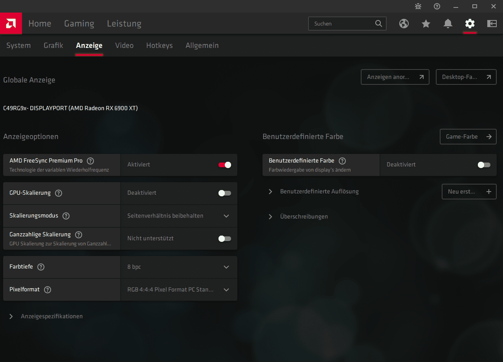The width and height of the screenshot is (503, 362).
Task: Select the Anzeige sub-tab
Action: [89, 46]
